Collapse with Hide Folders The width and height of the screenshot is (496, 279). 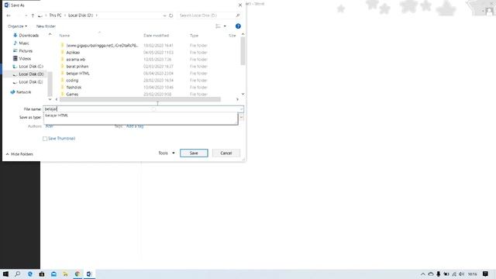coord(19,154)
